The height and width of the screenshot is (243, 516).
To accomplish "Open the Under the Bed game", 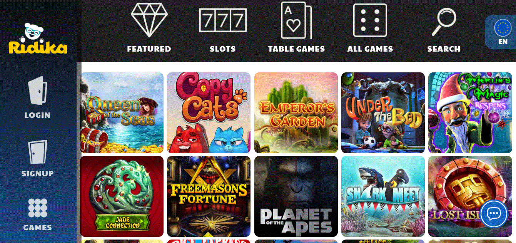I will [x=383, y=113].
